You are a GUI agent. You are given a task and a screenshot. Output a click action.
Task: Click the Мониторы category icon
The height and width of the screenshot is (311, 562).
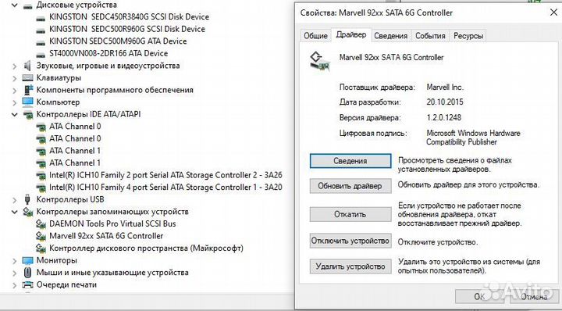coord(27,260)
